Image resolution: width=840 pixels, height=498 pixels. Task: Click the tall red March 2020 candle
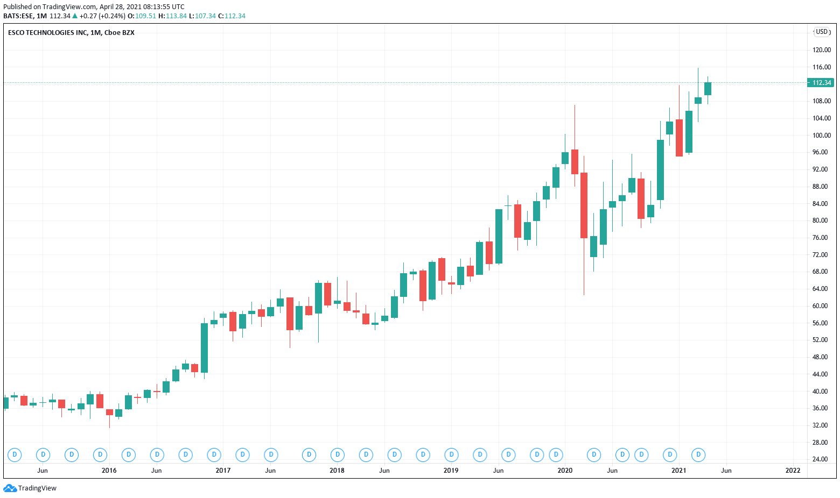tap(584, 205)
